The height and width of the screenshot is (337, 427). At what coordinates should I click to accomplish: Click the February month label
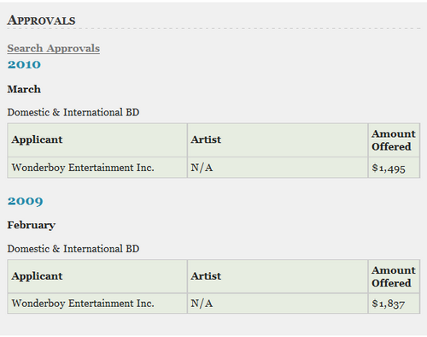point(32,225)
